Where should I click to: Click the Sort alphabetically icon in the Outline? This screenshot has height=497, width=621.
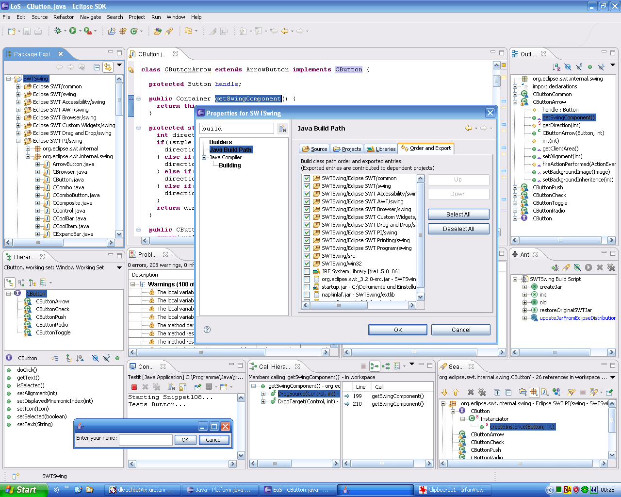click(x=556, y=67)
